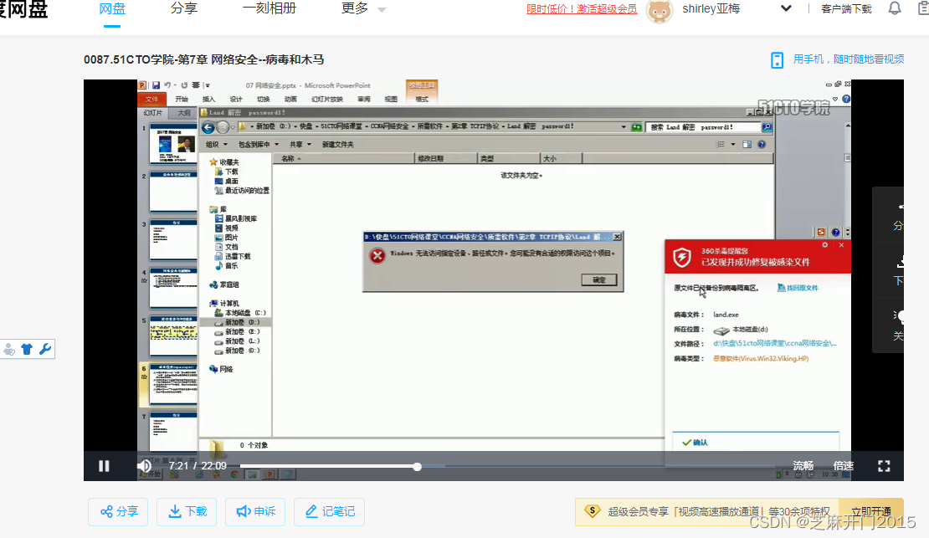929x538 pixels.
Task: Click the Explorer view mode icon
Action: point(721,144)
